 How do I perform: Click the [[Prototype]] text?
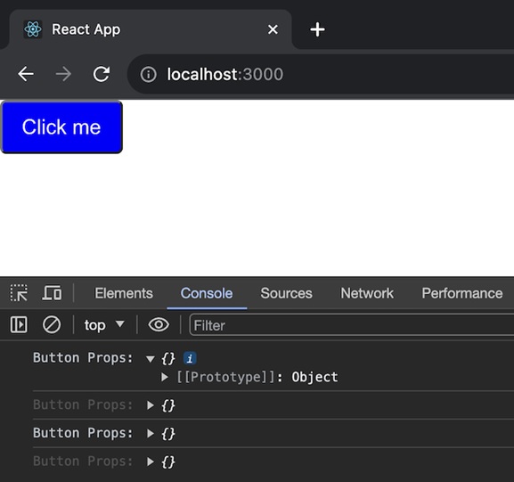226,377
